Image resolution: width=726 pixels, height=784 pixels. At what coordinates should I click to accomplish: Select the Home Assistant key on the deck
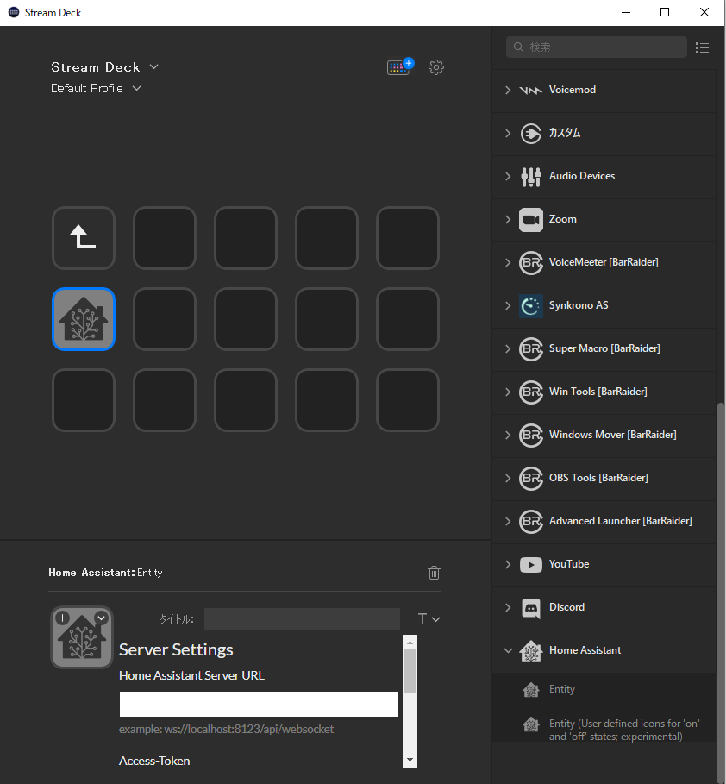pyautogui.click(x=84, y=319)
